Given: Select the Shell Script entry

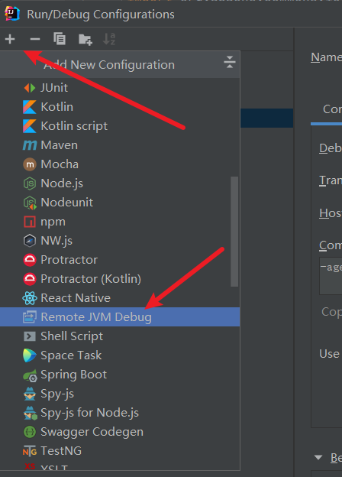Looking at the screenshot, I should (x=120, y=336).
